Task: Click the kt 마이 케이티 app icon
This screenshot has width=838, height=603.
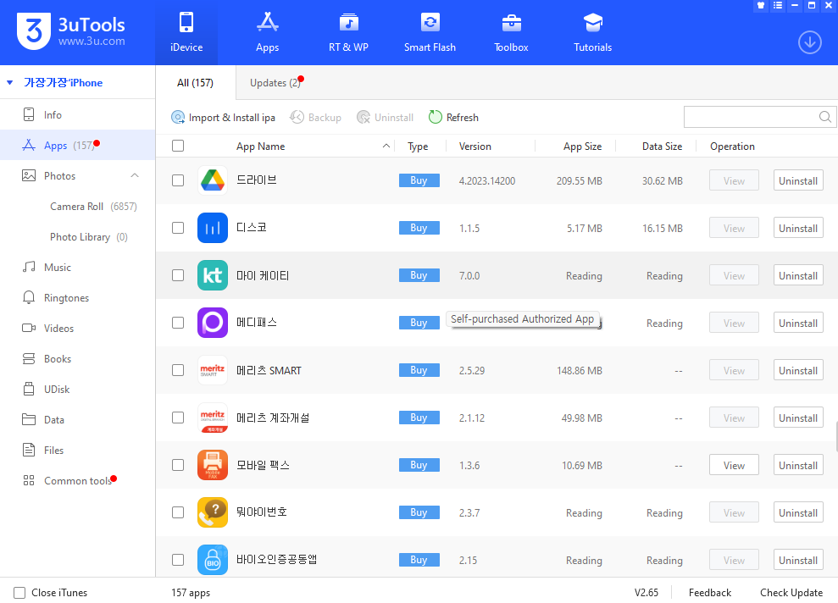Action: tap(212, 275)
